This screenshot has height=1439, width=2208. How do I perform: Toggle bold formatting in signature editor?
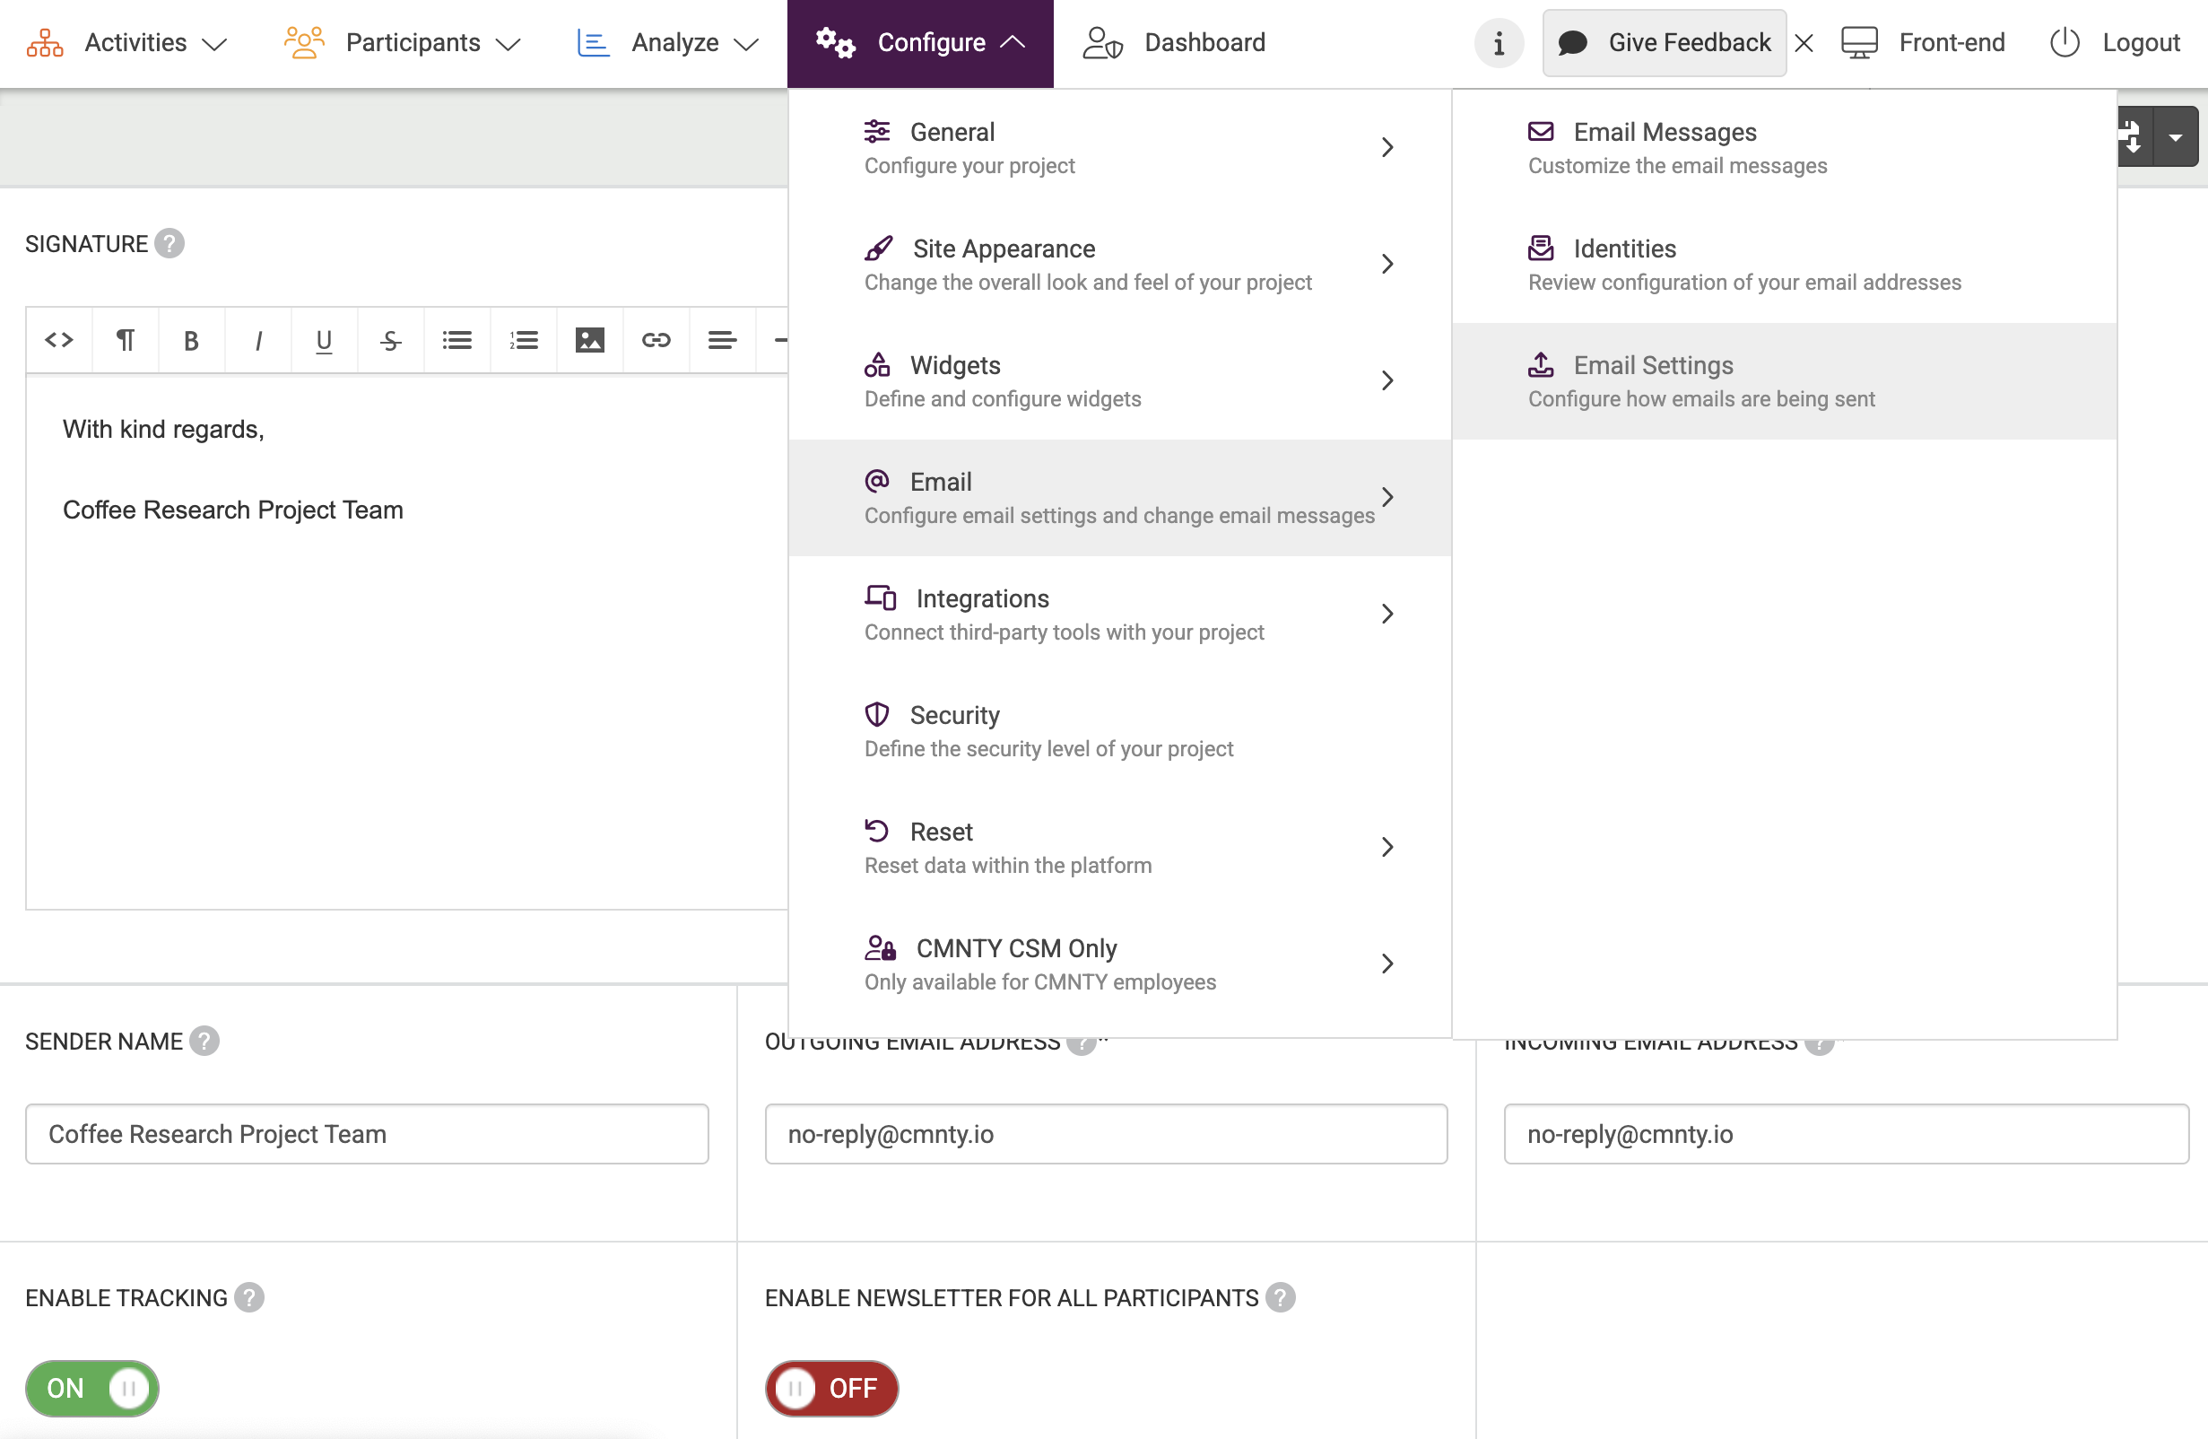[191, 341]
